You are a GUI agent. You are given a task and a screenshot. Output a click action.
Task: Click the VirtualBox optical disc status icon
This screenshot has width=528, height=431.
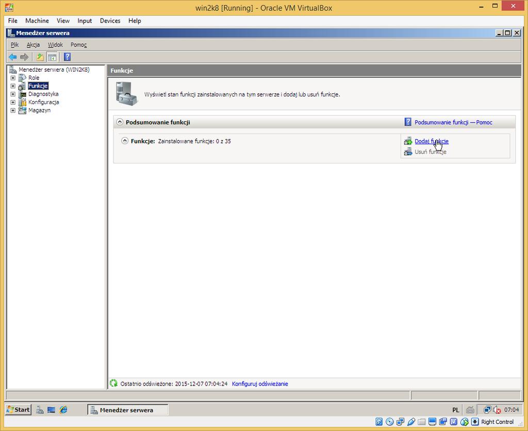coord(390,422)
